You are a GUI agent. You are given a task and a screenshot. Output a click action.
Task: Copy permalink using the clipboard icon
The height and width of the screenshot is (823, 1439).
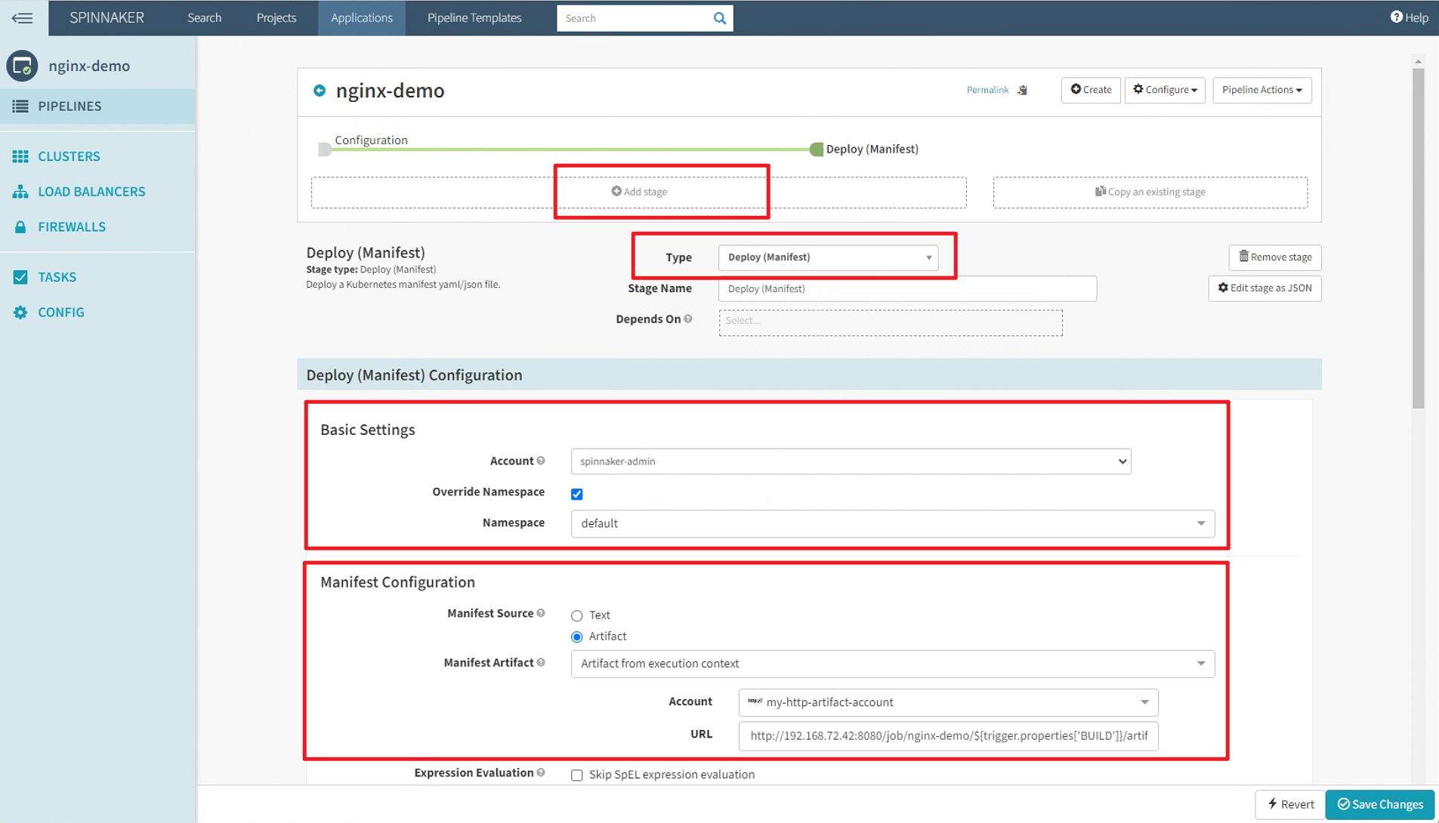1022,90
